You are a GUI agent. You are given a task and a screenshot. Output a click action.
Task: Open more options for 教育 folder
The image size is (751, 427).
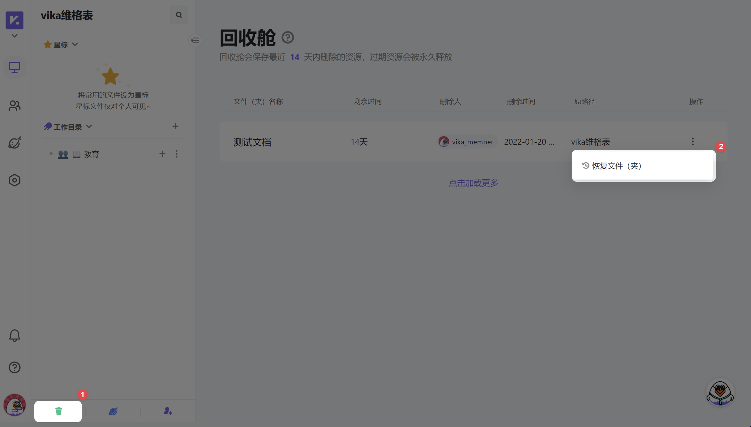[177, 154]
